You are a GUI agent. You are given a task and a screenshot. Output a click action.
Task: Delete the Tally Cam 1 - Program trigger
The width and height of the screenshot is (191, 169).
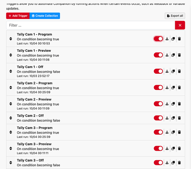[179, 39]
